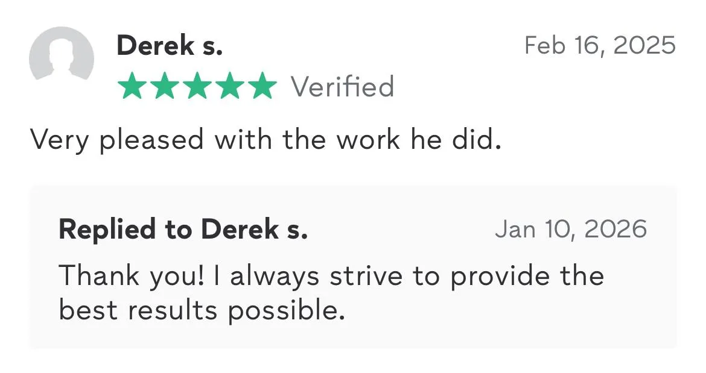
Task: Click the review text starting "Very pleased"
Action: coord(266,140)
